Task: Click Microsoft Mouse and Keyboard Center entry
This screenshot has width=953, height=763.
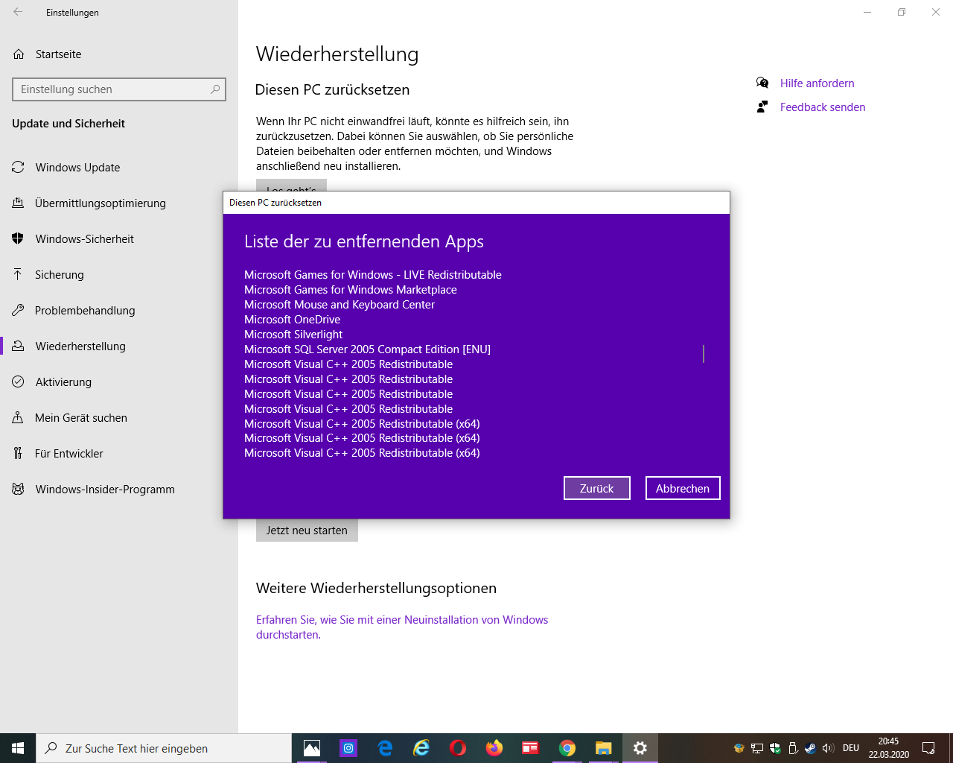Action: point(340,305)
